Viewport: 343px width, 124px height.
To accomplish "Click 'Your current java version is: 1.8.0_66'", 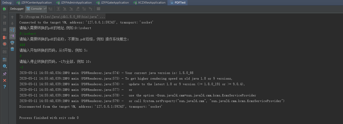I will [159, 73].
